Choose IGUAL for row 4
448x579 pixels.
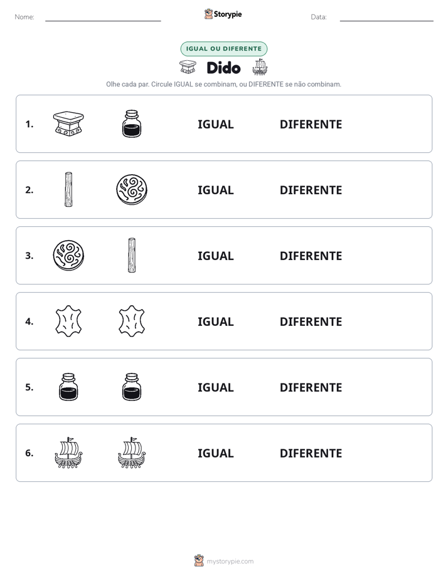tap(215, 321)
